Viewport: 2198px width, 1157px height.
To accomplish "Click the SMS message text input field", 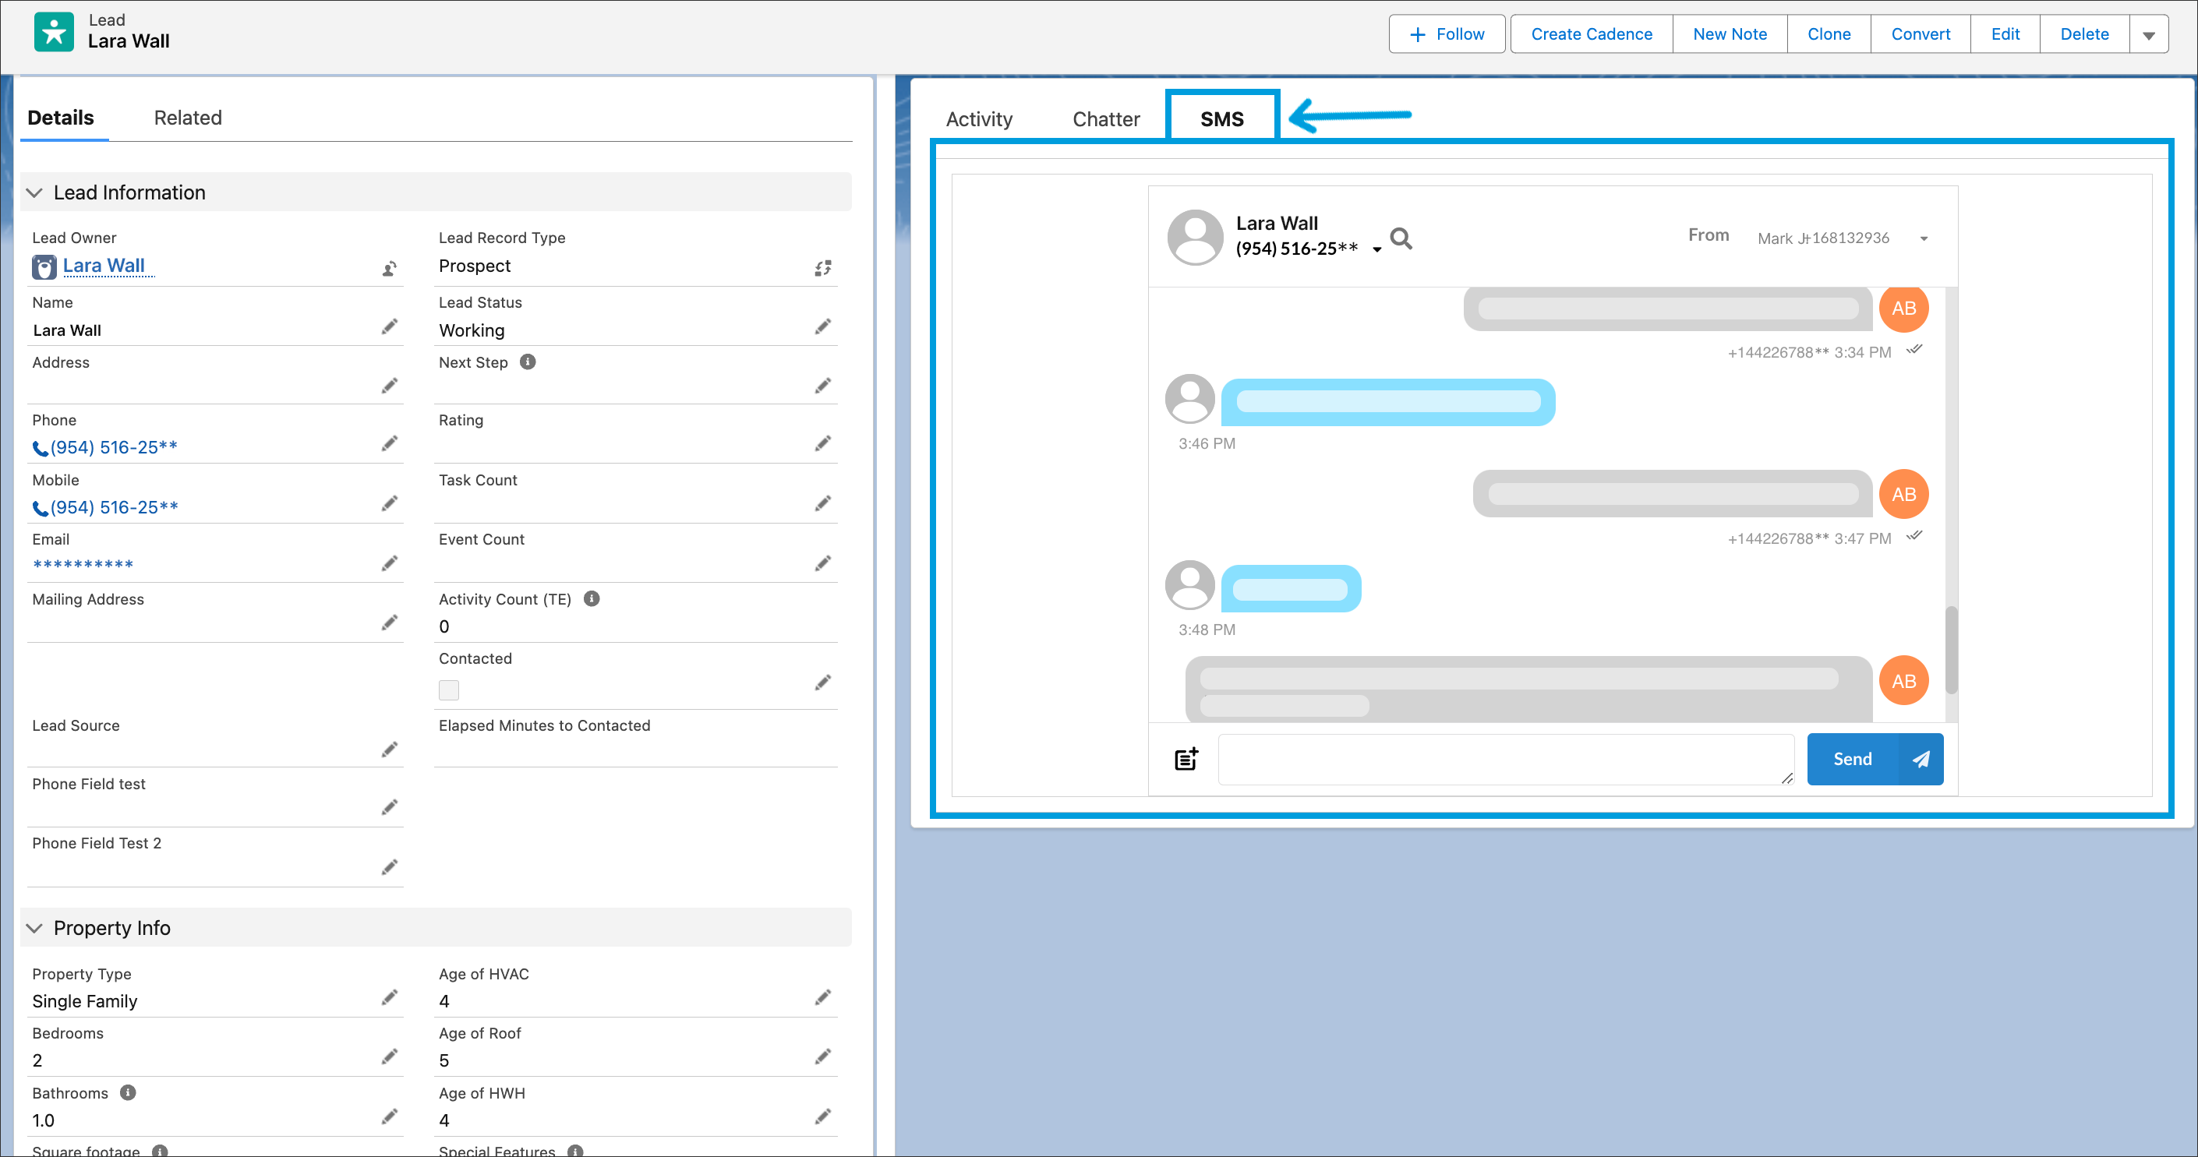I will click(1505, 759).
